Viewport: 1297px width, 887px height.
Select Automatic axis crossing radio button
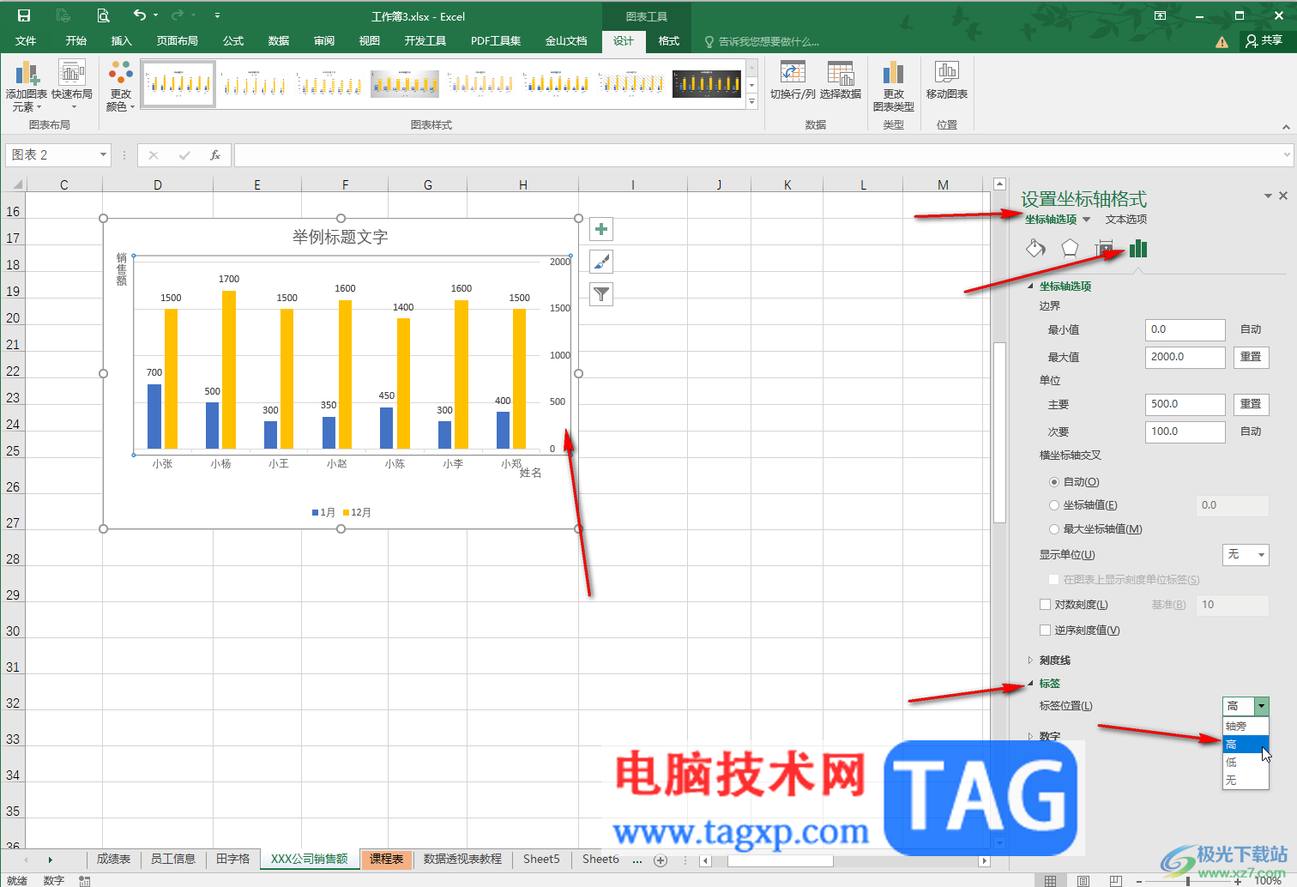[x=1054, y=482]
